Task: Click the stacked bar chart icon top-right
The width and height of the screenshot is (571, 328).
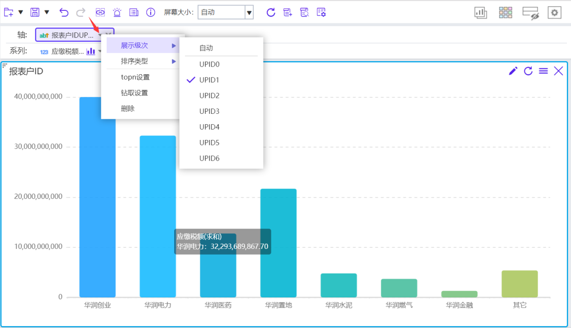Action: 481,13
